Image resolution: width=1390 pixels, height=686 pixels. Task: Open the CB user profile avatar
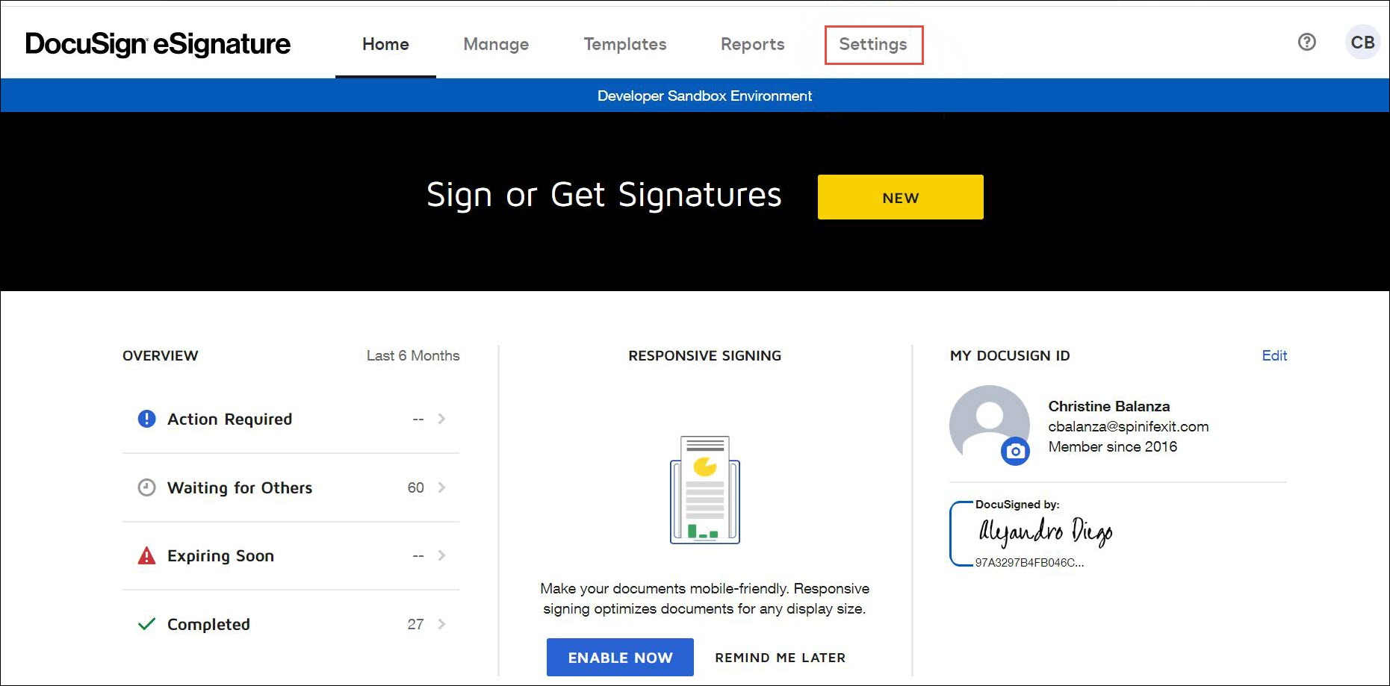[1362, 43]
